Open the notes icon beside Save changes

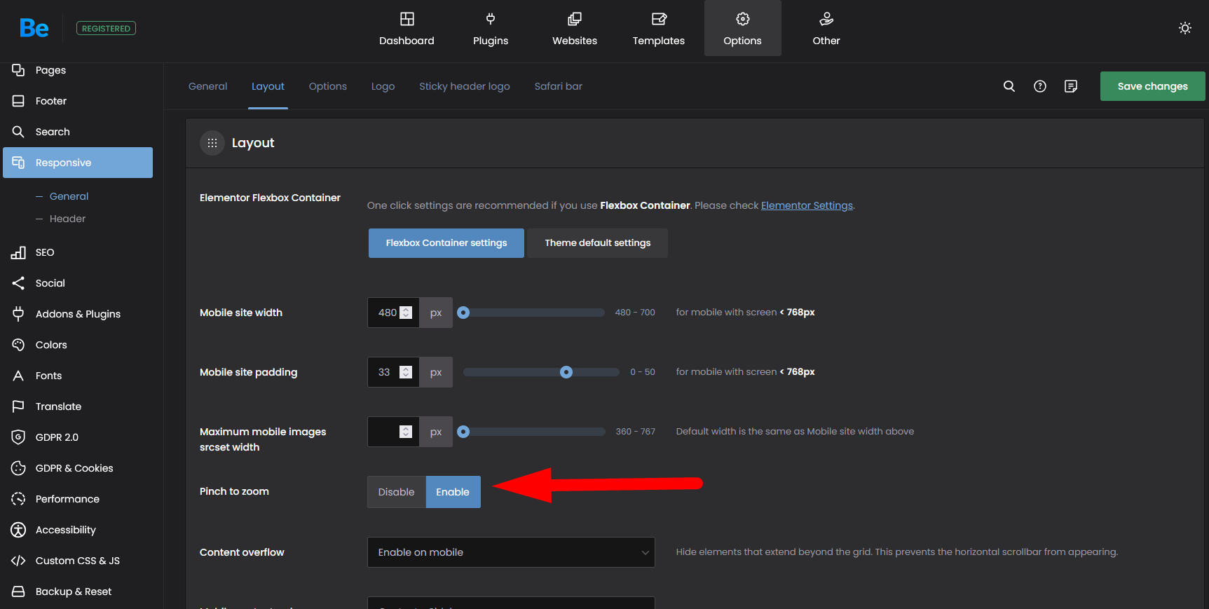coord(1071,86)
